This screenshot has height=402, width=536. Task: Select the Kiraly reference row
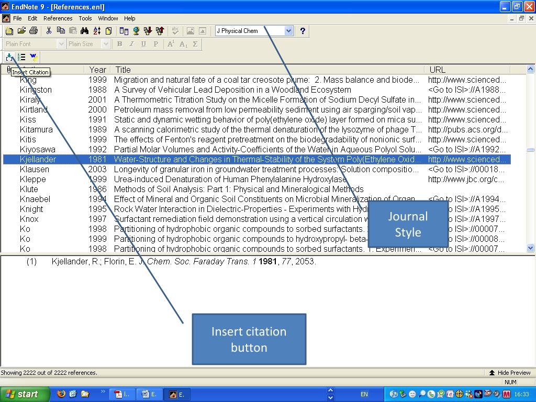click(x=256, y=100)
